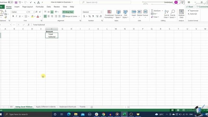Viewport: 208px width, 117px height.
Task: Toggle Italic formatting
Action: click(16, 16)
